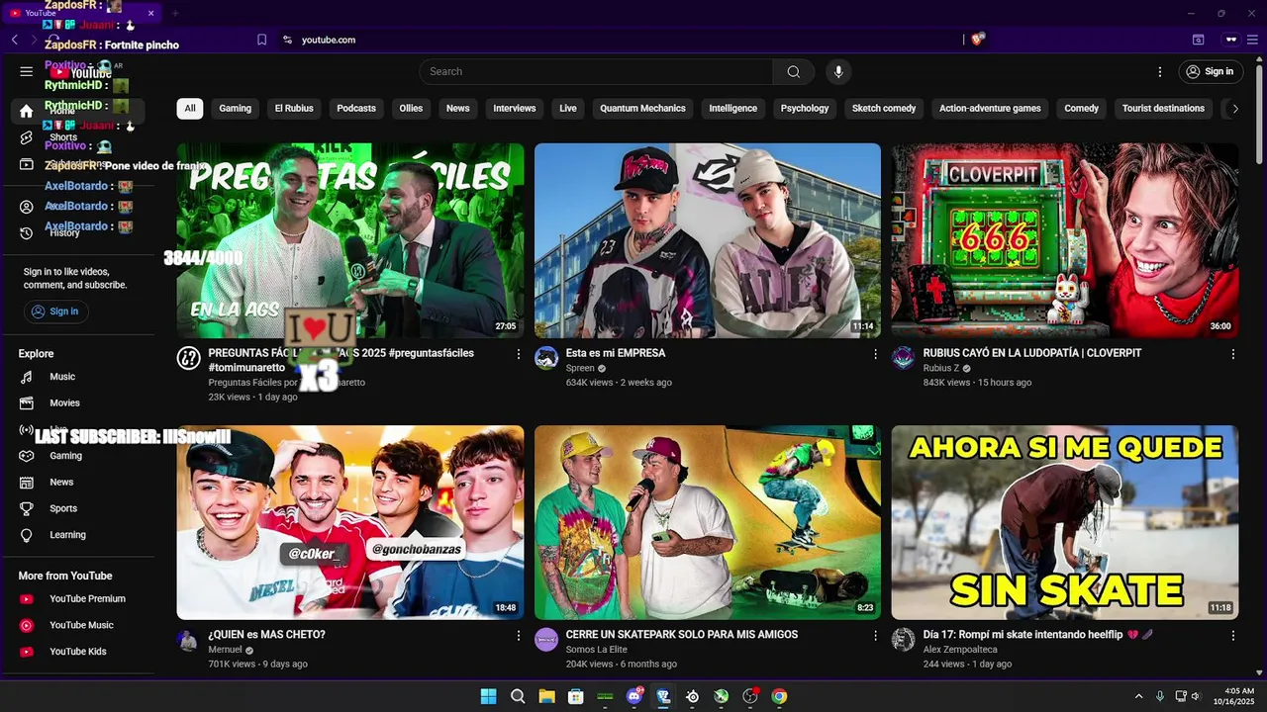View site information icon beside youtube.com
This screenshot has height=712, width=1267.
tap(287, 40)
